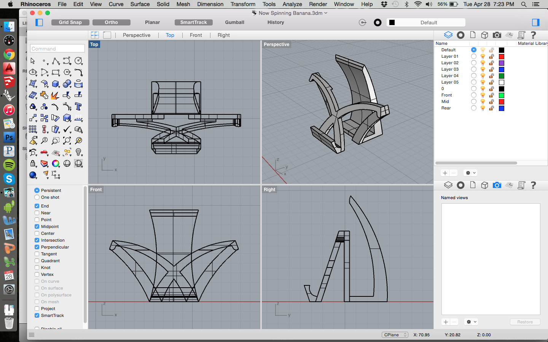Select the One shot radio button

point(37,197)
